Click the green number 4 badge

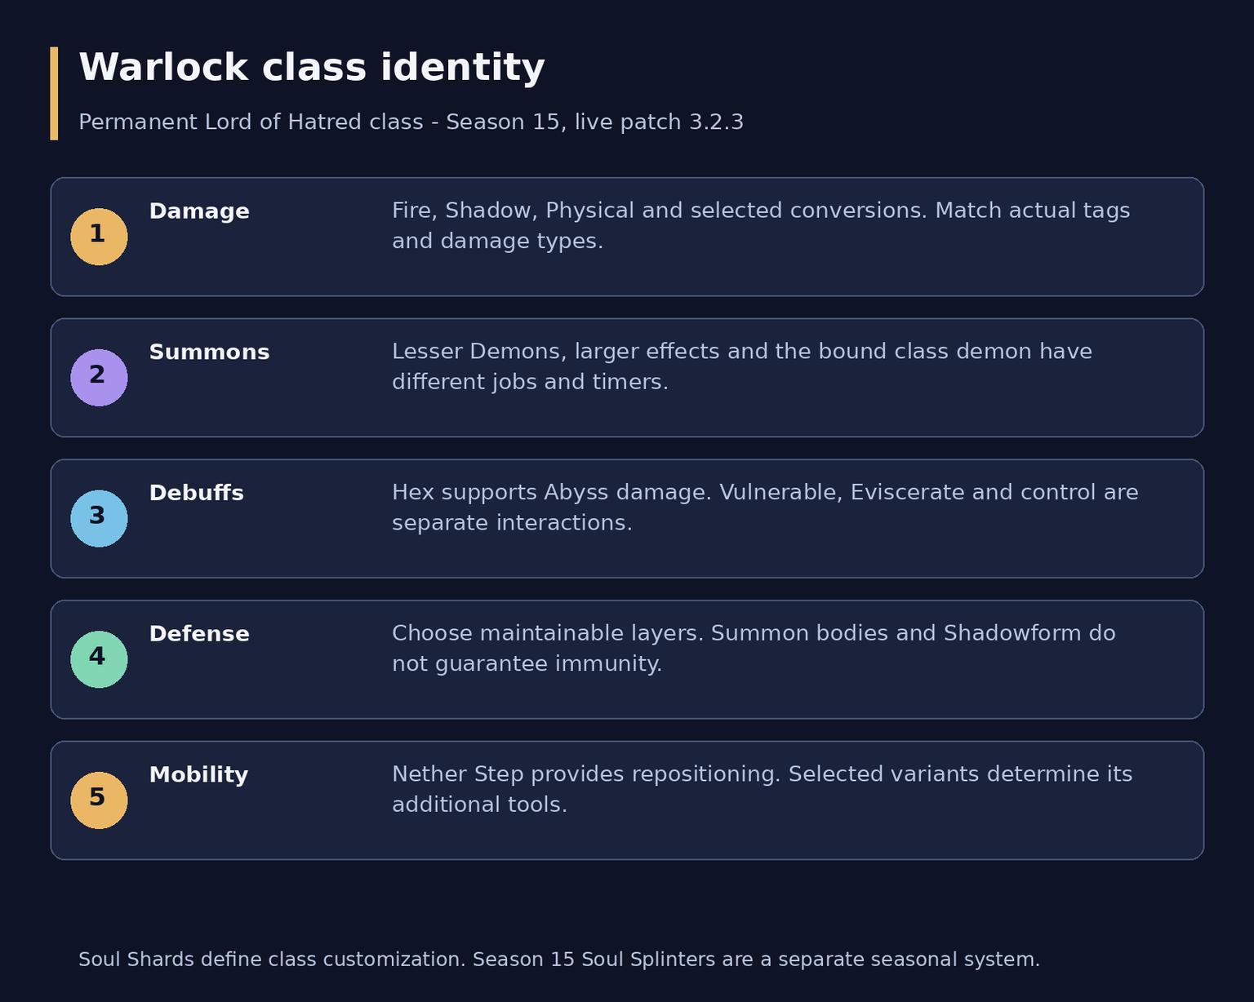[x=99, y=659]
